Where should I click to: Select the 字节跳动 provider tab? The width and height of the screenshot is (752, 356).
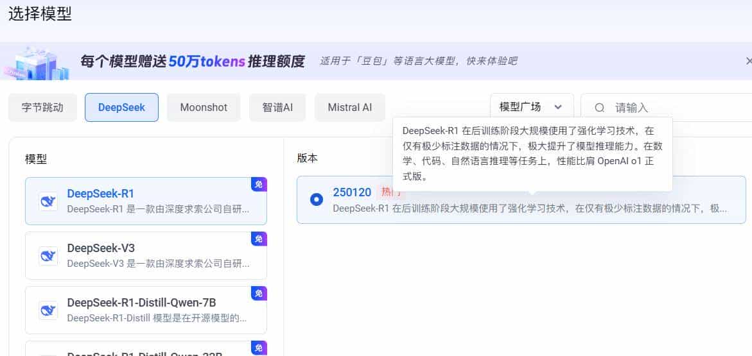[x=42, y=107]
